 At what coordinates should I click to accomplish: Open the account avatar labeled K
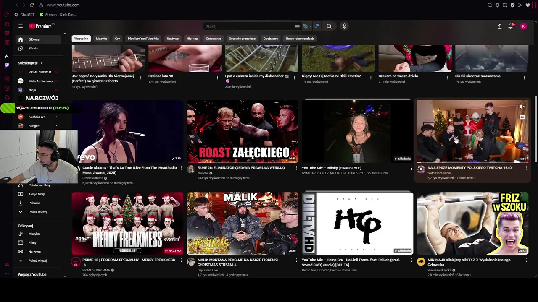tap(523, 26)
